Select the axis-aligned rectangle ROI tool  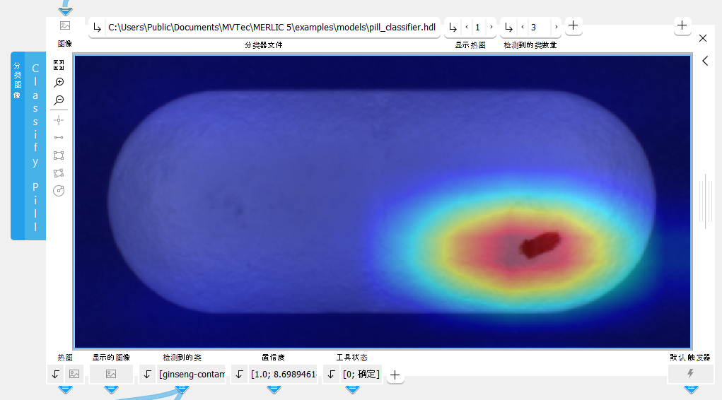click(59, 155)
